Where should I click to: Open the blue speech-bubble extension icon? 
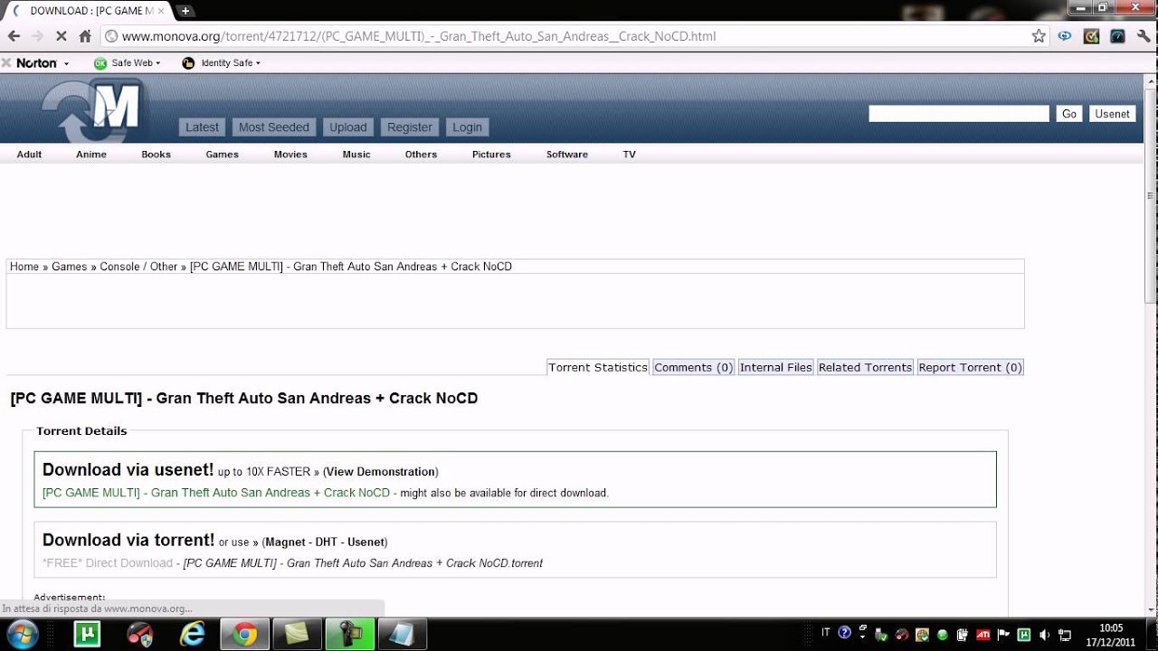click(x=1065, y=36)
